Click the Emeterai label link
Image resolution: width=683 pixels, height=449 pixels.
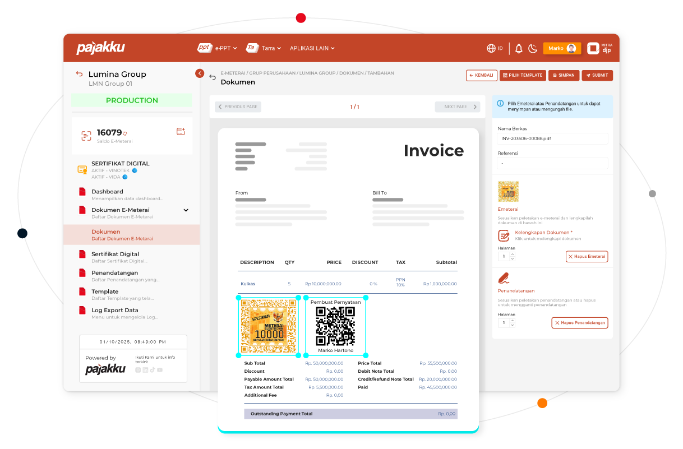point(508,209)
